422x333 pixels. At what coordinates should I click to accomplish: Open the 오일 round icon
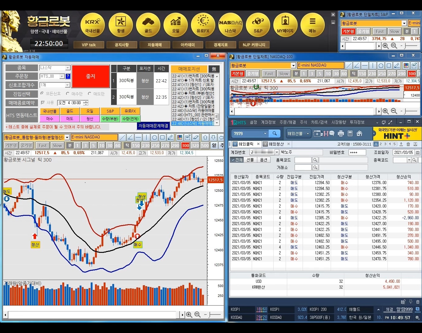point(176,25)
